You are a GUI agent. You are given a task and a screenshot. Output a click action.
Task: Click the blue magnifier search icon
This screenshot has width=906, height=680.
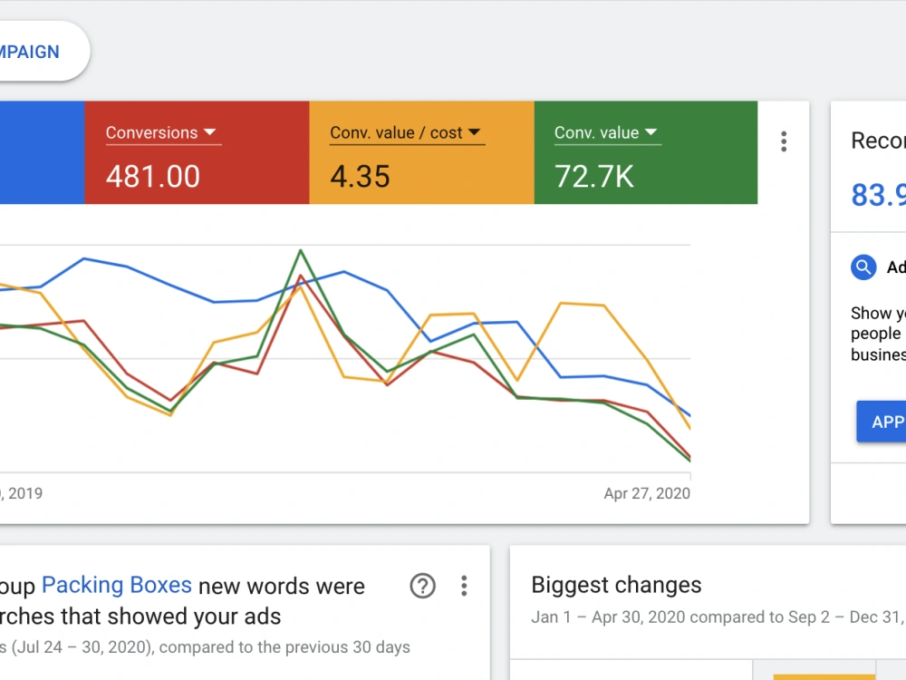[863, 267]
